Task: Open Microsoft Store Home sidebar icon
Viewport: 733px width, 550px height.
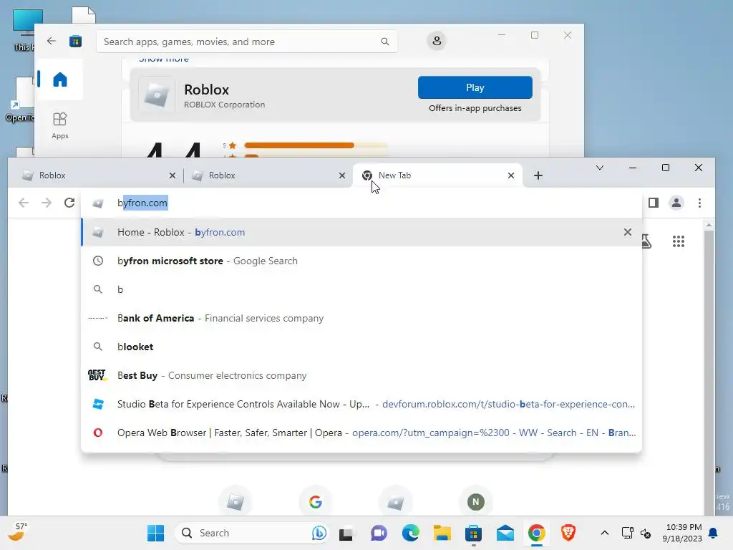Action: [60, 79]
